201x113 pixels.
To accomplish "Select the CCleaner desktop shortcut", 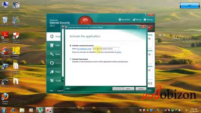I will tap(5, 52).
